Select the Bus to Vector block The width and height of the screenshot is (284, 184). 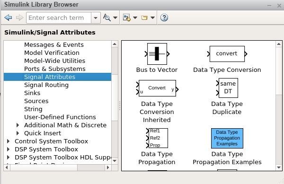[157, 54]
